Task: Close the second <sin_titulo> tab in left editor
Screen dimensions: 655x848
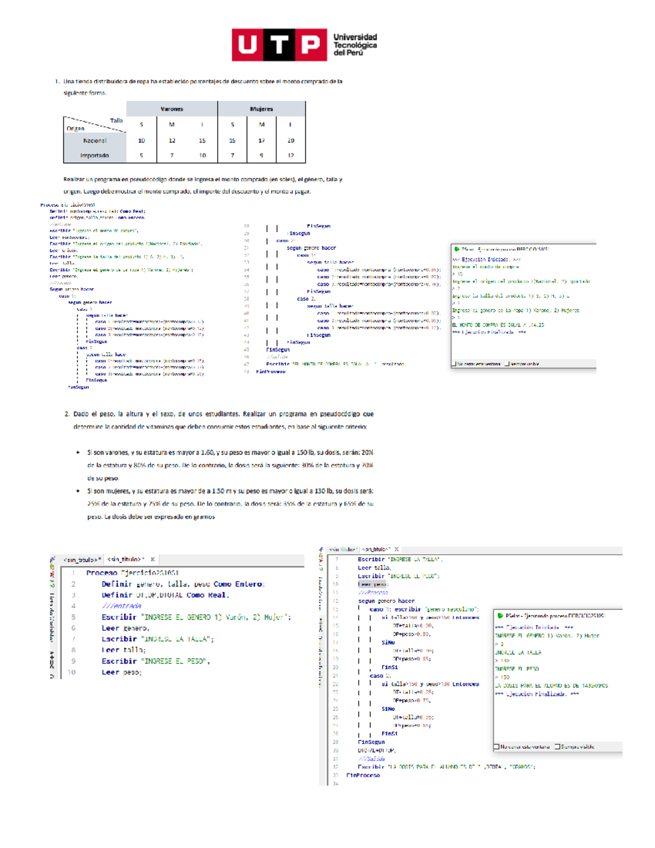Action: (153, 559)
